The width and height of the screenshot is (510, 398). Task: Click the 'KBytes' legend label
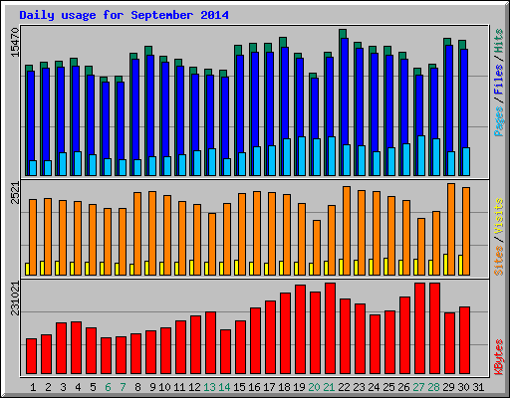pos(498,357)
